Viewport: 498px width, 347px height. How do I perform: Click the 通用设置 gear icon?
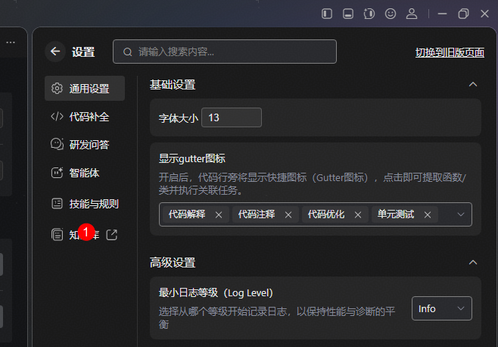pyautogui.click(x=58, y=89)
